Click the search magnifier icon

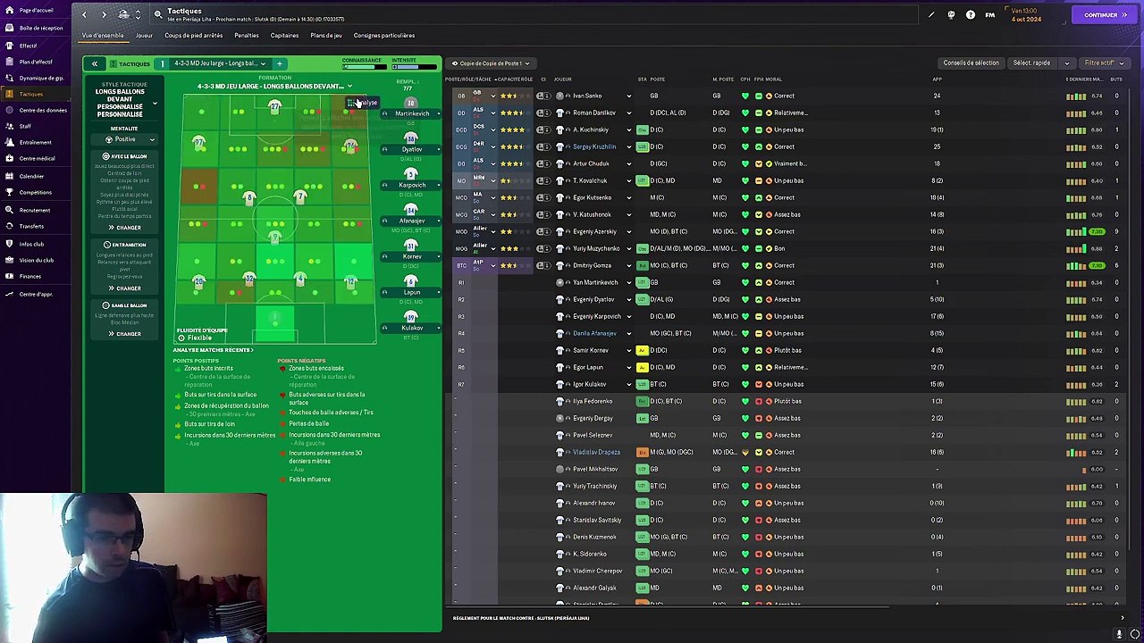click(x=158, y=14)
